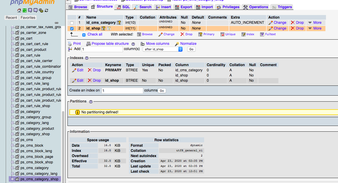338x183 pixels.
Task: Toggle the Check all checkbox
Action: (x=84, y=35)
